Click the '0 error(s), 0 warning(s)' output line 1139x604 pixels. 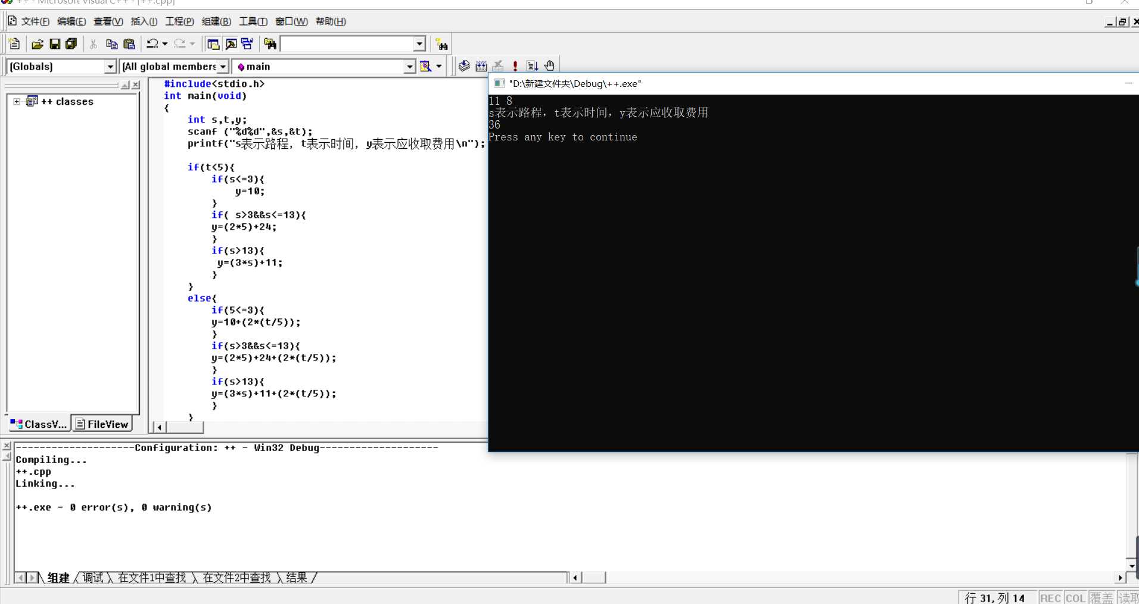[x=113, y=508]
